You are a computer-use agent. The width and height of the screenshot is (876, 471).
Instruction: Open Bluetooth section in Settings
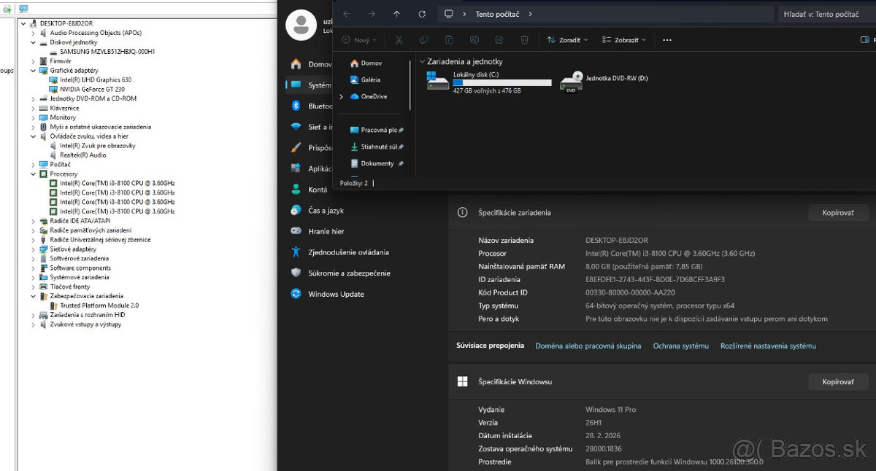pyautogui.click(x=310, y=106)
